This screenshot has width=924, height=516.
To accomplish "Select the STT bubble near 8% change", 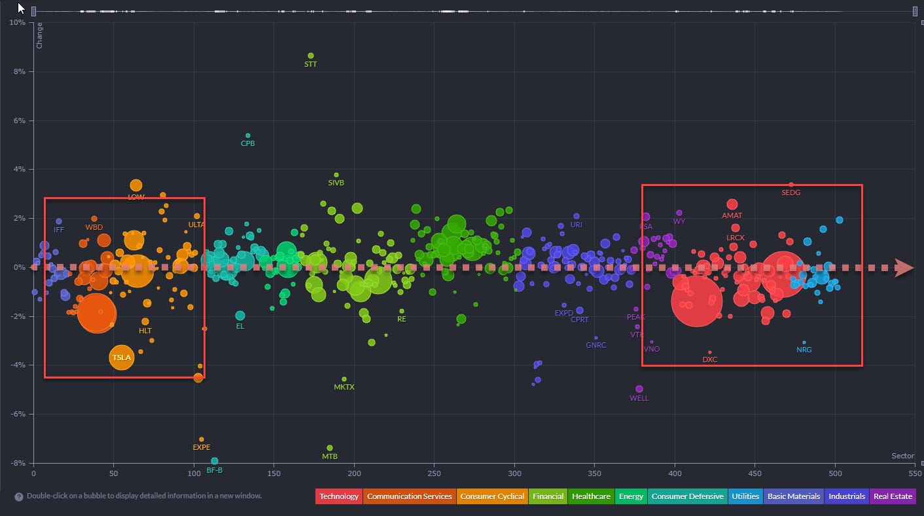I will (x=311, y=56).
